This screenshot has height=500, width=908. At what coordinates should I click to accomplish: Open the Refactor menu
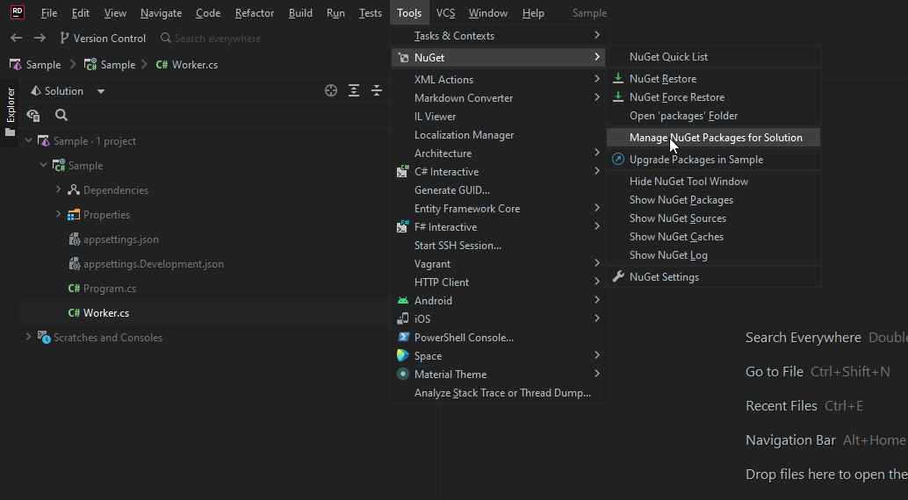point(254,13)
